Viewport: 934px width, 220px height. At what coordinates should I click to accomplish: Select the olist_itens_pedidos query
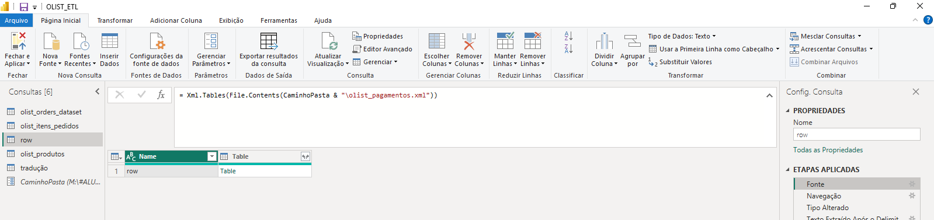tap(51, 125)
